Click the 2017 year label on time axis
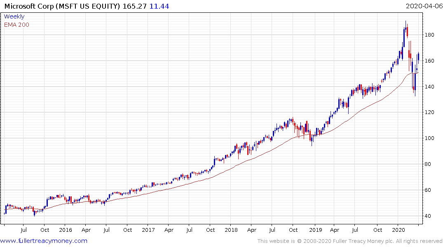Viewport: 443px width, 247px height. coord(148,230)
